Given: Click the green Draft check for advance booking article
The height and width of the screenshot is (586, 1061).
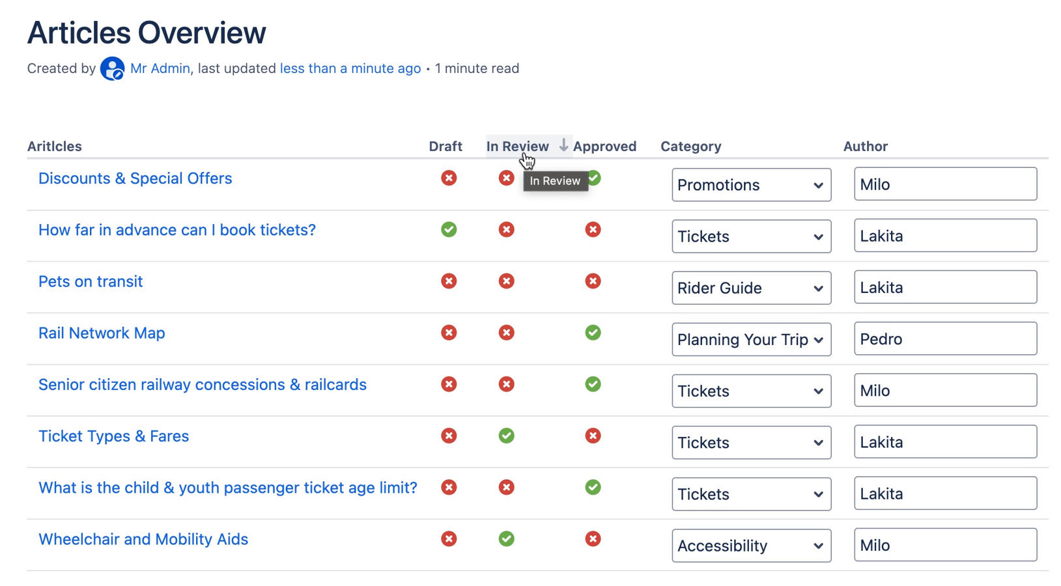Looking at the screenshot, I should [x=448, y=229].
